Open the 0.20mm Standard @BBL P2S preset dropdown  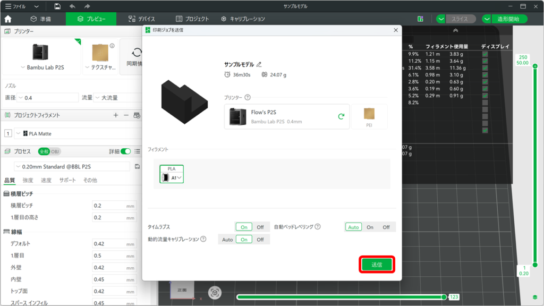click(x=73, y=166)
